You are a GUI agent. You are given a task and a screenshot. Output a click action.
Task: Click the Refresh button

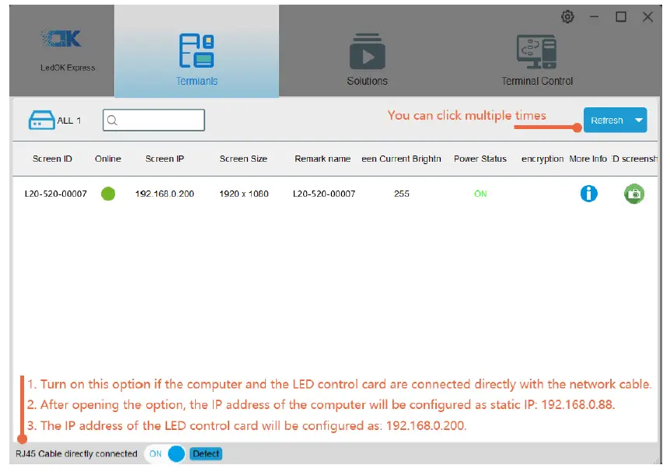coord(607,120)
